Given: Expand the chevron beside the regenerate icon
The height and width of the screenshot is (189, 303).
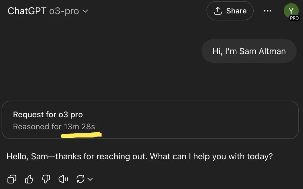Looking at the screenshot, I should 90,179.
